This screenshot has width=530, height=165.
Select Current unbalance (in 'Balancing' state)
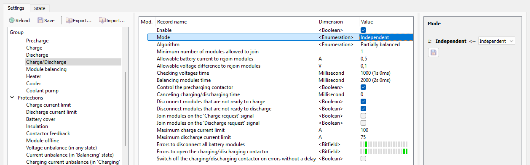pos(70,155)
